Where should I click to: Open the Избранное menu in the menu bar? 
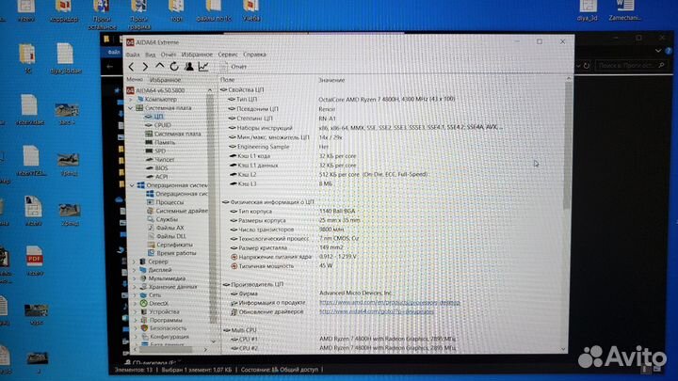click(197, 55)
